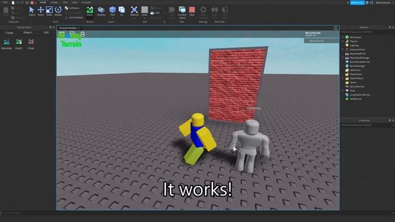395x222 pixels.
Task: Switch view with Current Client button
Action: (x=182, y=12)
